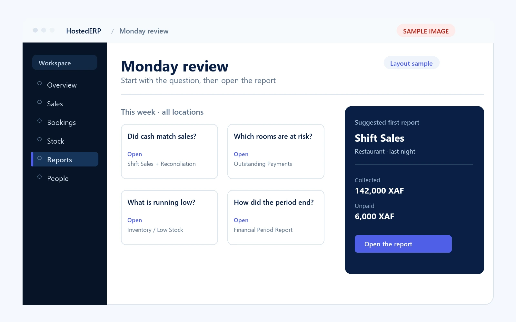The height and width of the screenshot is (322, 516).
Task: Click 'Outstanding Payments' subtitle text
Action: point(263,164)
